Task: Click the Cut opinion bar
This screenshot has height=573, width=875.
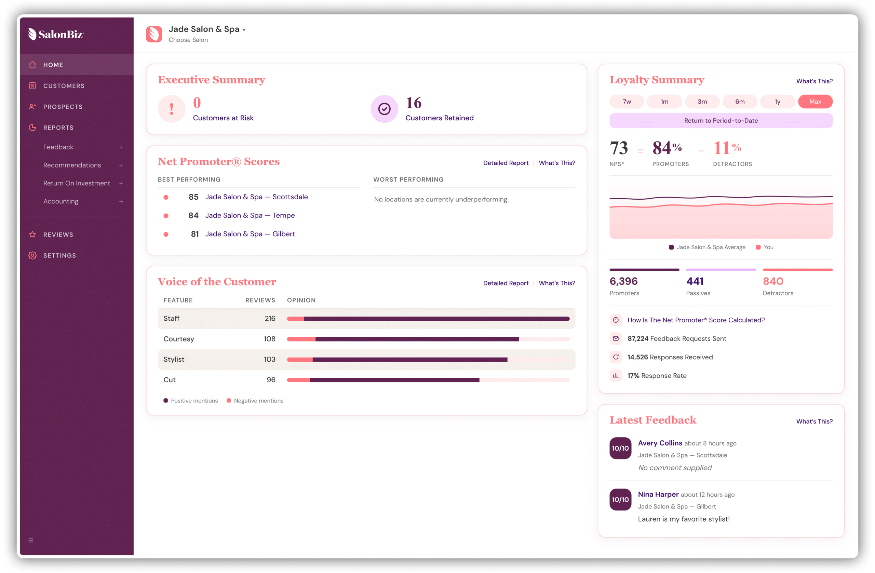Action: pos(428,380)
